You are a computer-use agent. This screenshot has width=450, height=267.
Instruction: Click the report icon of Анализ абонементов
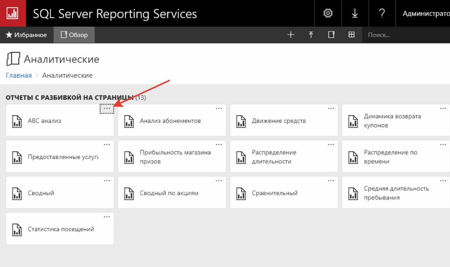point(129,121)
